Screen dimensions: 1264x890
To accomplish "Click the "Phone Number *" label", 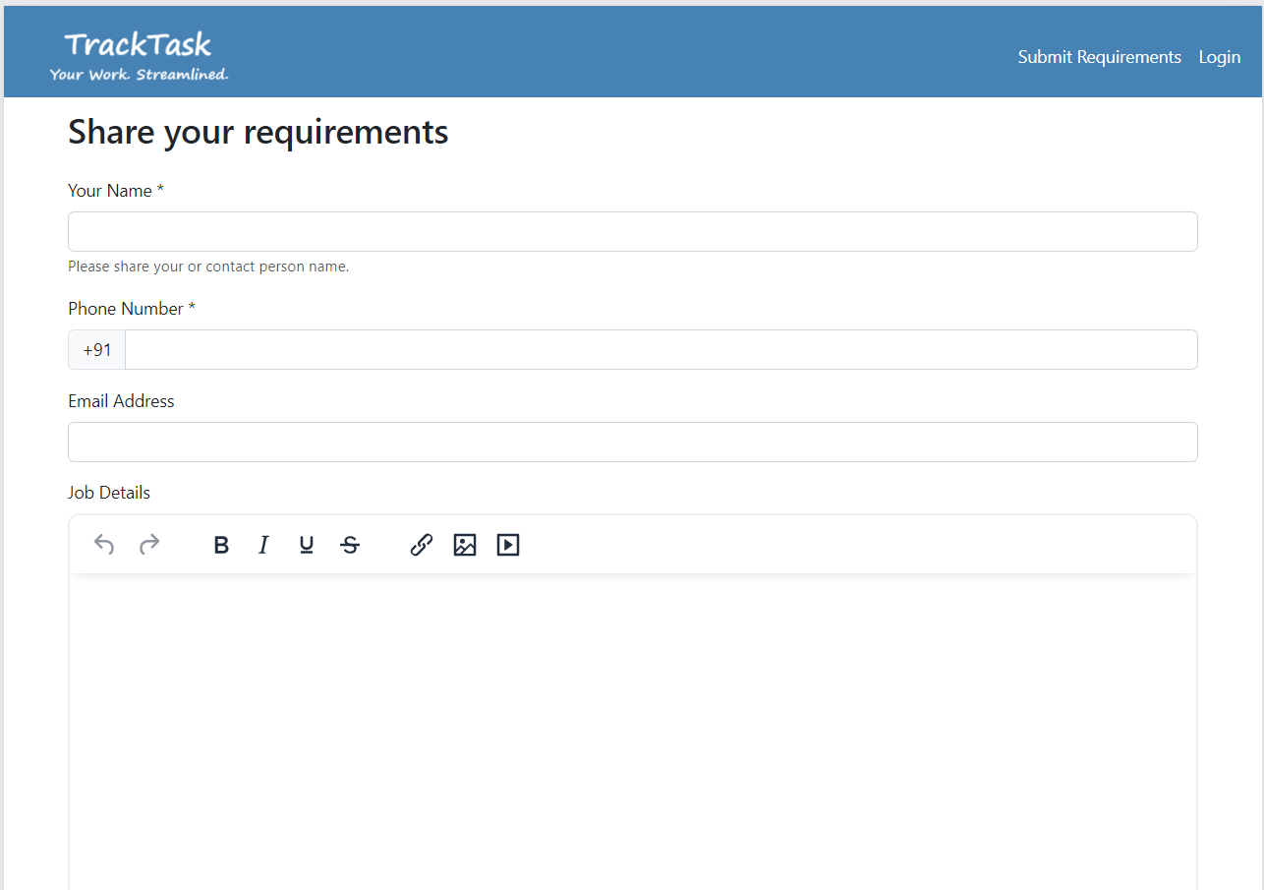I will click(131, 309).
